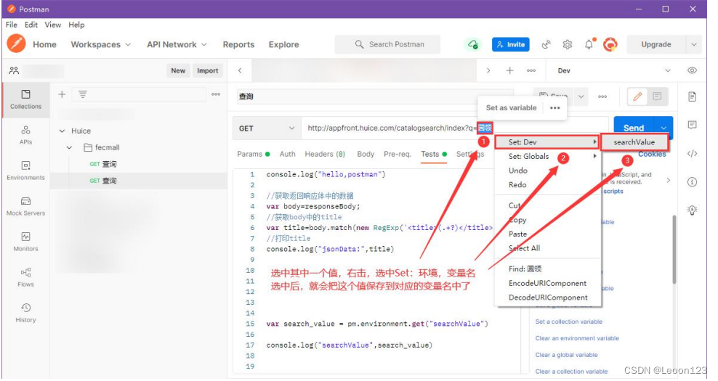Open the GET method dropdown
The height and width of the screenshot is (381, 718).
point(267,128)
